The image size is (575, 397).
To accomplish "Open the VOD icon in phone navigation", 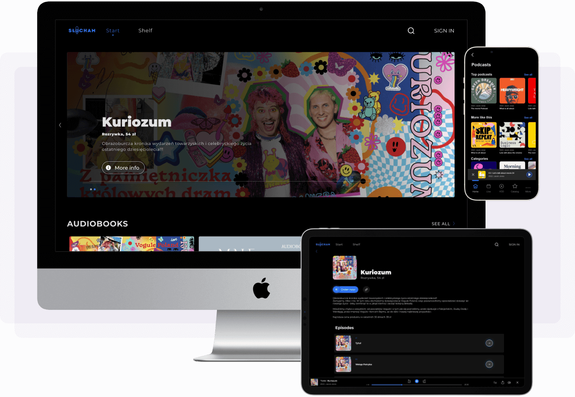I will [x=501, y=187].
